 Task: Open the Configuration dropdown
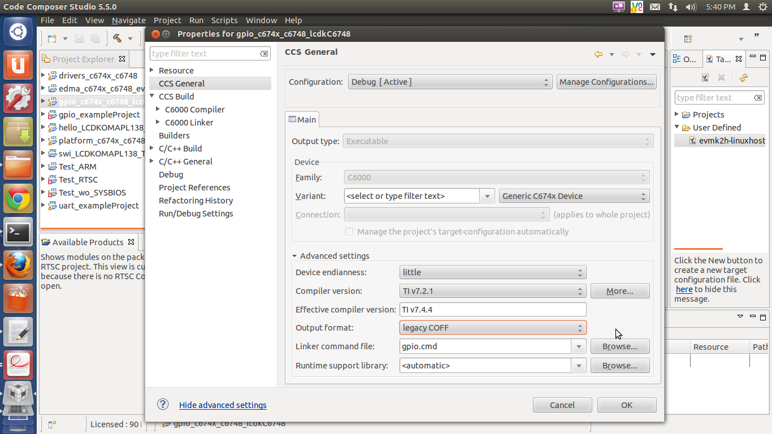click(450, 82)
